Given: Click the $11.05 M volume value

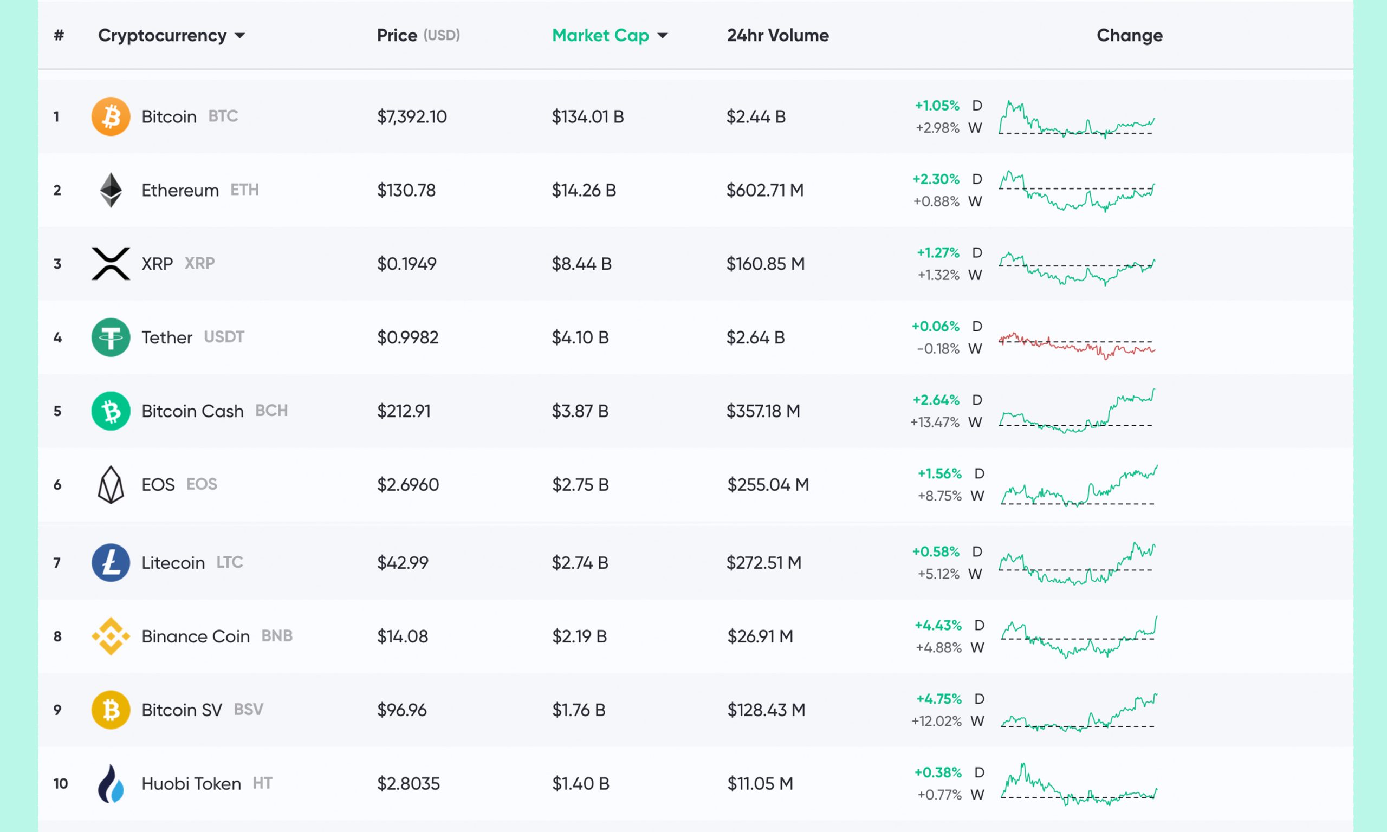Looking at the screenshot, I should point(760,783).
